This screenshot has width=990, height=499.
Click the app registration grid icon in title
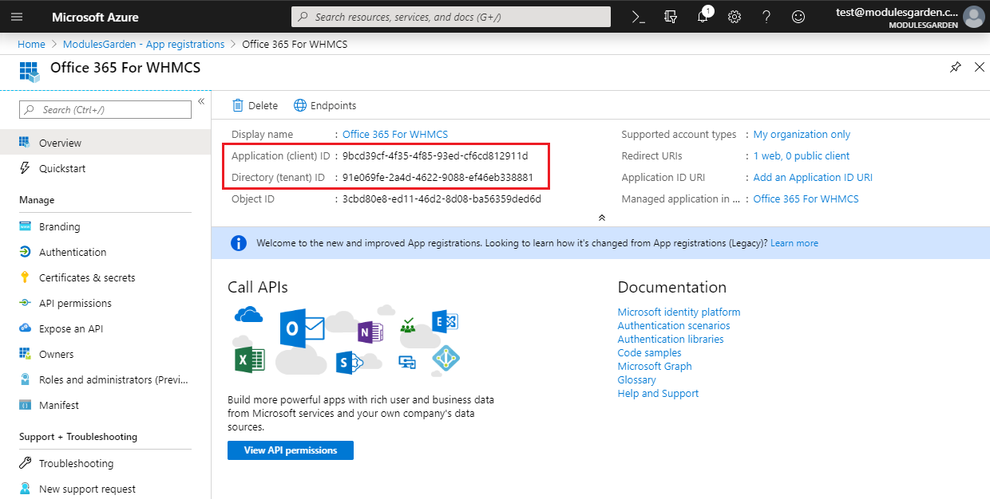click(30, 72)
